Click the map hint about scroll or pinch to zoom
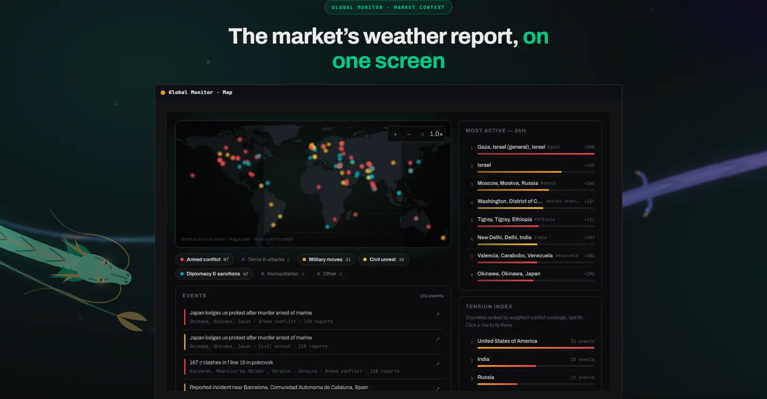Image resolution: width=767 pixels, height=399 pixels. (237, 239)
